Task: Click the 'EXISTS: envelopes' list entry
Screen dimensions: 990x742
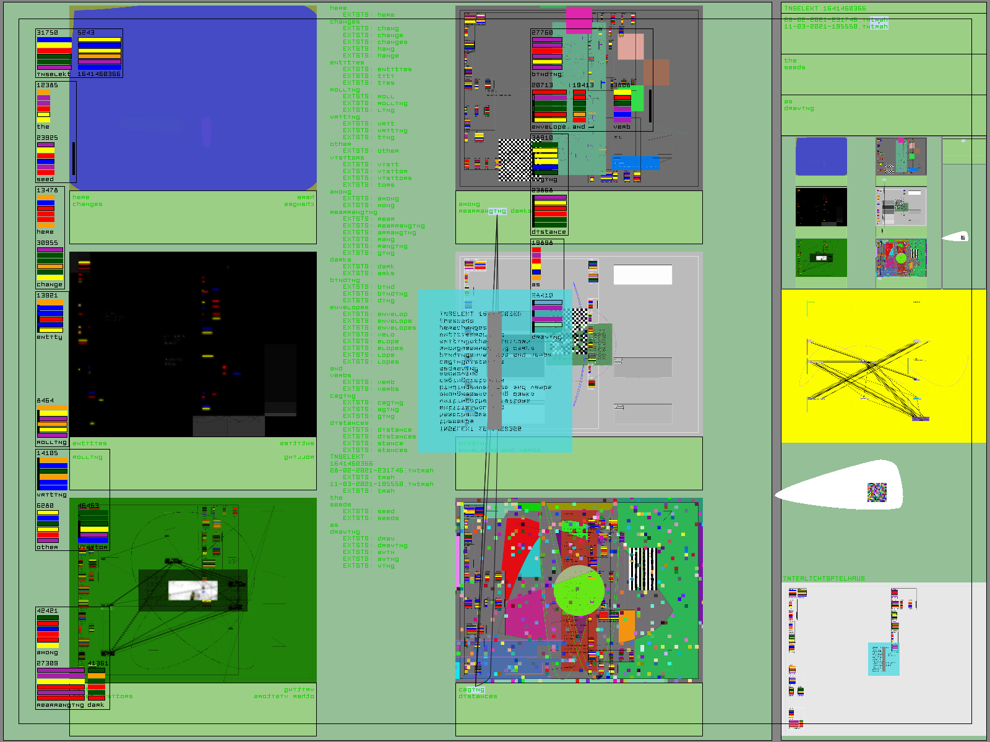Action: tap(380, 328)
